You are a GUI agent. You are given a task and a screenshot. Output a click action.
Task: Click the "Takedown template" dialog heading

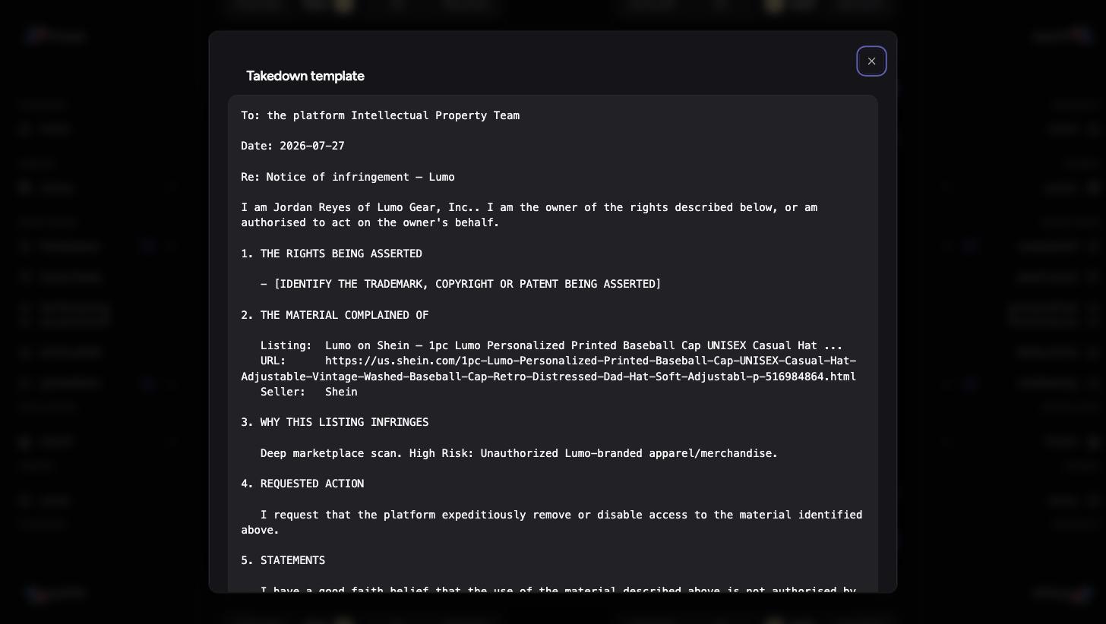tap(305, 76)
